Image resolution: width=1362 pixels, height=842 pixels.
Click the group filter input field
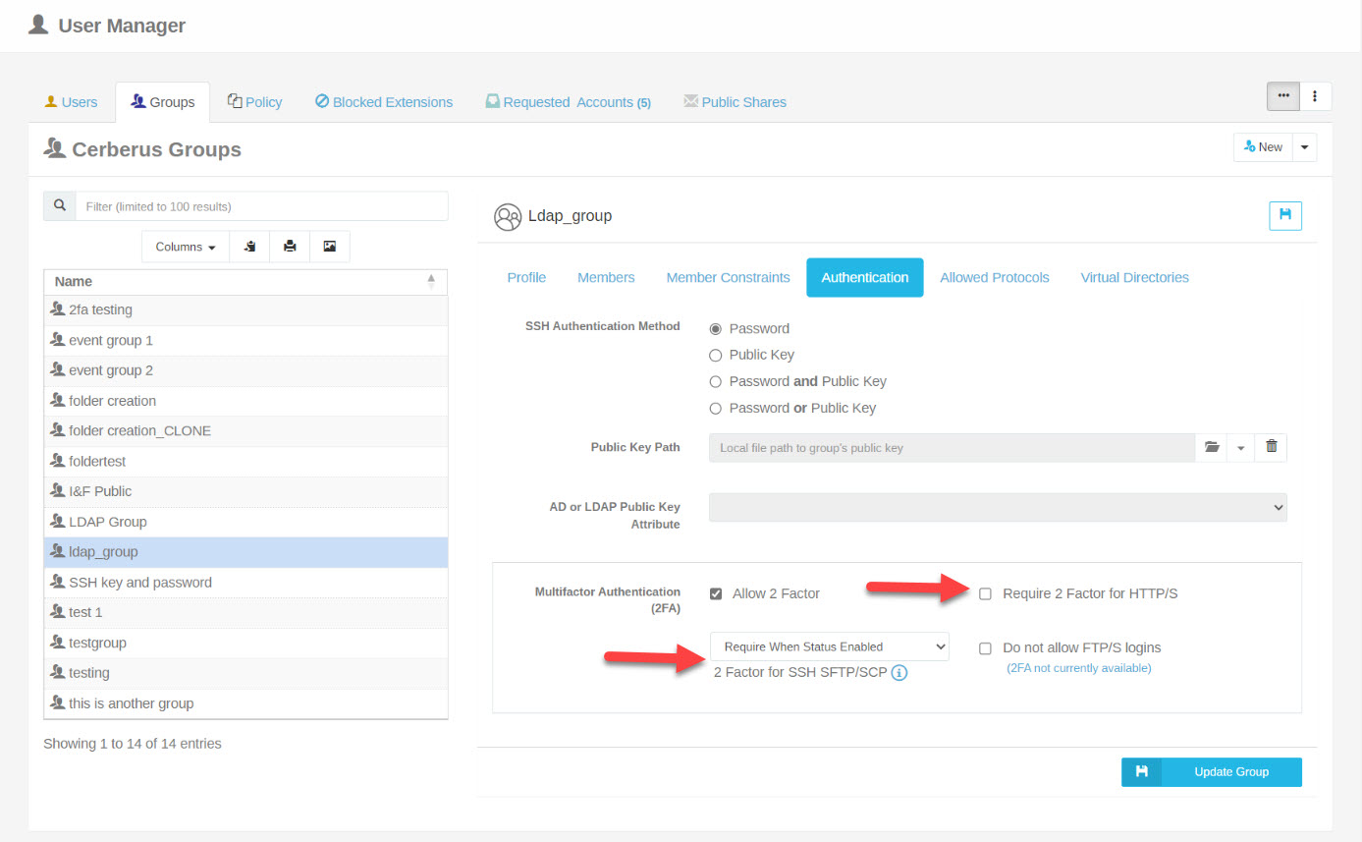tap(261, 206)
